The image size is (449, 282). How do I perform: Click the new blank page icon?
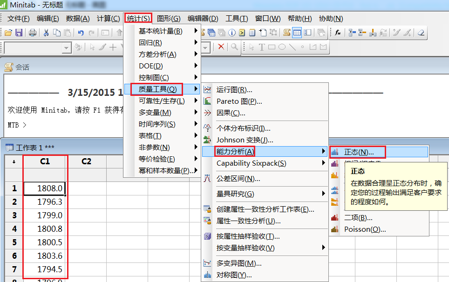click(263, 33)
